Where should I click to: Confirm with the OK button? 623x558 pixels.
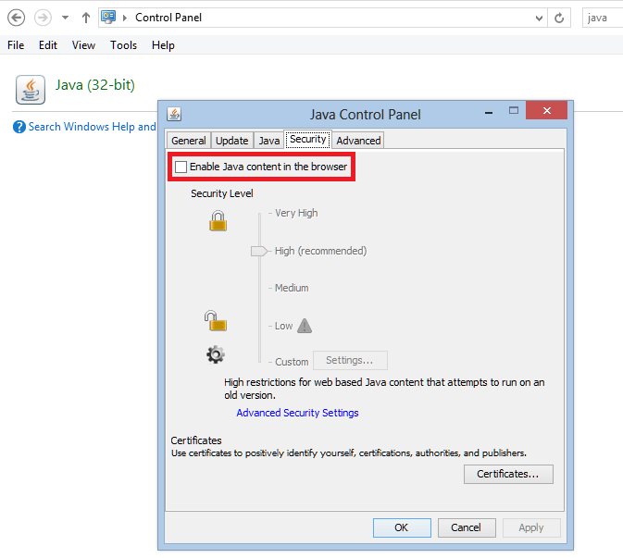coord(402,527)
